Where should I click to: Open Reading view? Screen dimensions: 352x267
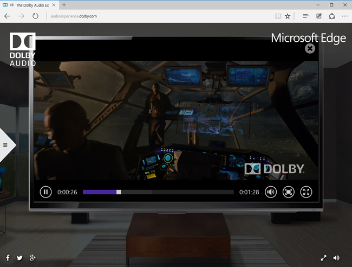(278, 16)
